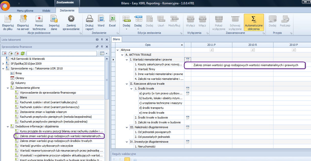Collapse the Sprawozdanie wg.: Taksonomia UOR 2010 node

pyautogui.click(x=3, y=68)
